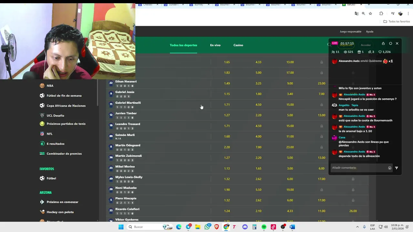Switch to Todos los deportes tab
413x232 pixels.
[183, 45]
